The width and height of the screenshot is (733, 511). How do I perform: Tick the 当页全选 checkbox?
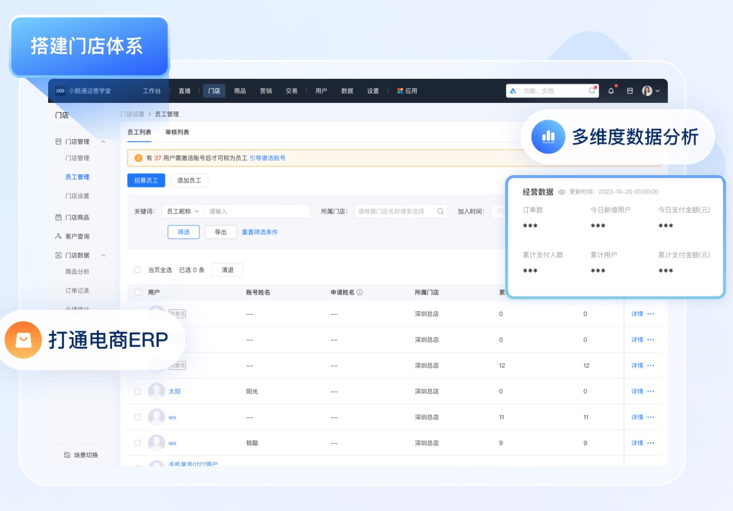pyautogui.click(x=138, y=270)
